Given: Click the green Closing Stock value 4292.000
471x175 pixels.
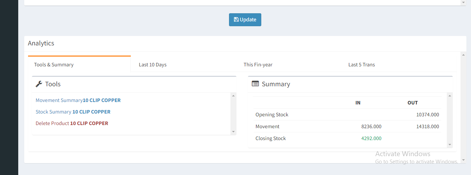Looking at the screenshot, I should click(371, 138).
